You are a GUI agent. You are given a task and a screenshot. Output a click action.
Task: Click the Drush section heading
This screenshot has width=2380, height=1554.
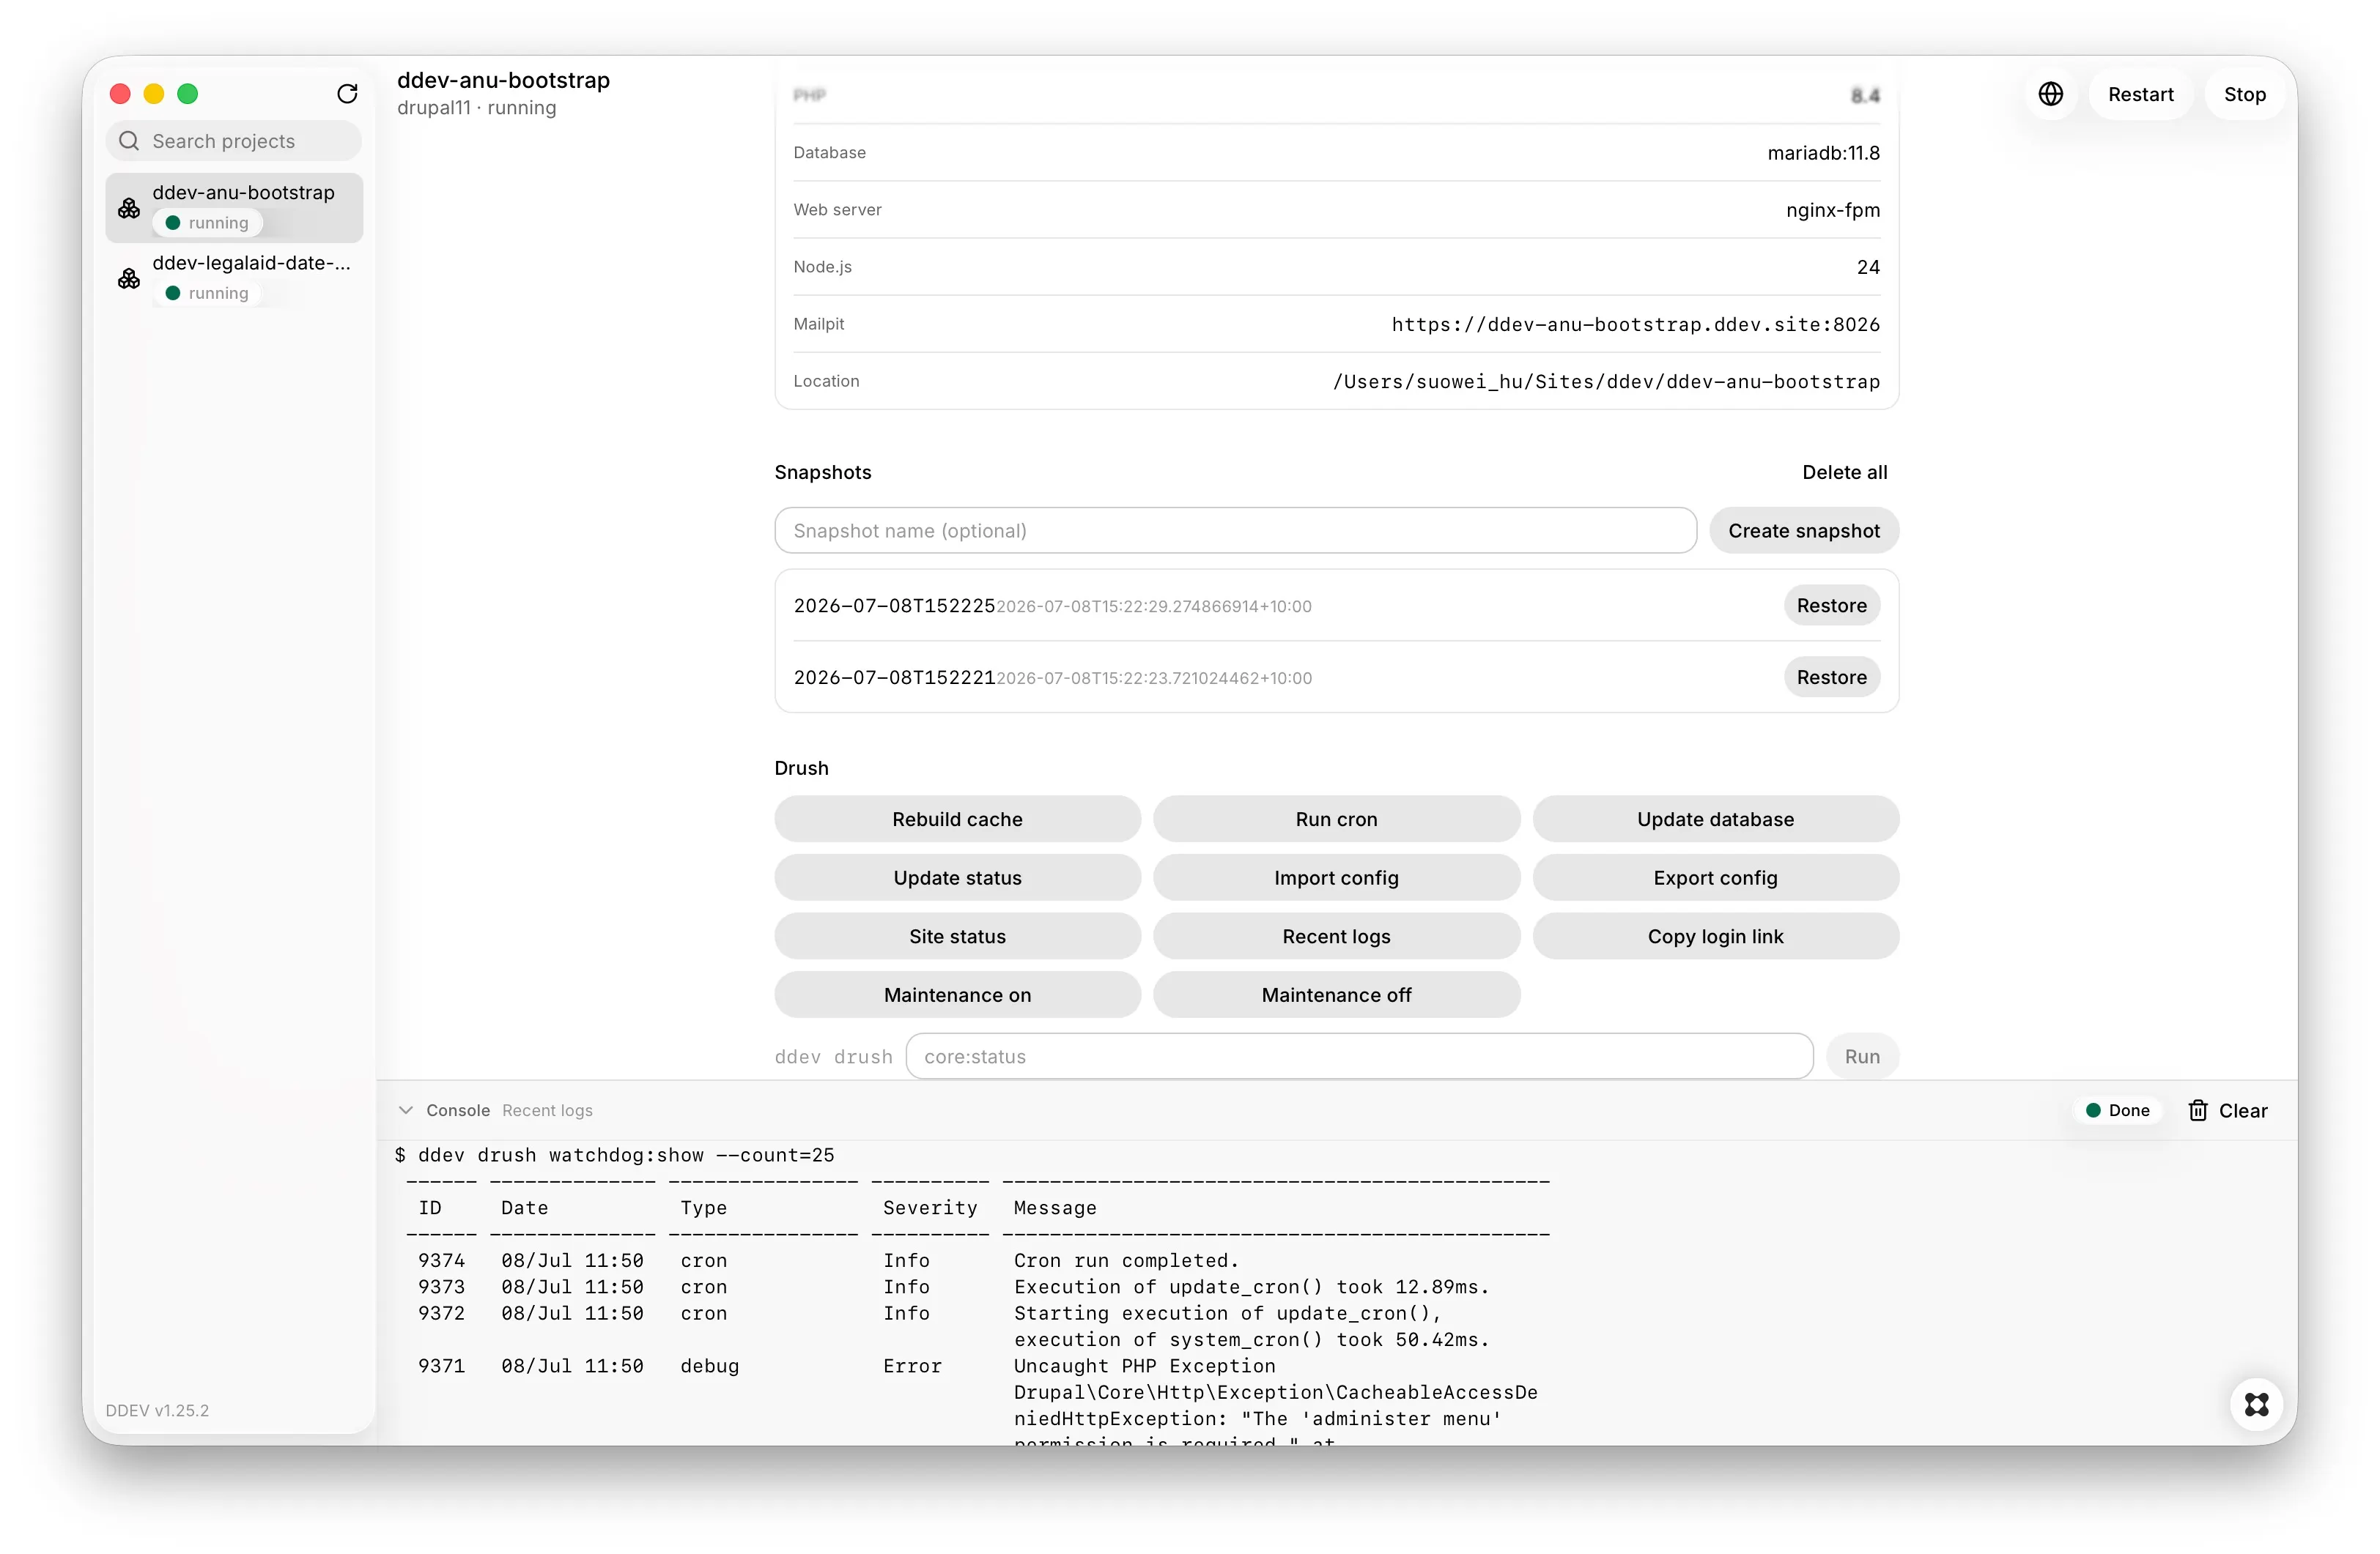tap(801, 767)
